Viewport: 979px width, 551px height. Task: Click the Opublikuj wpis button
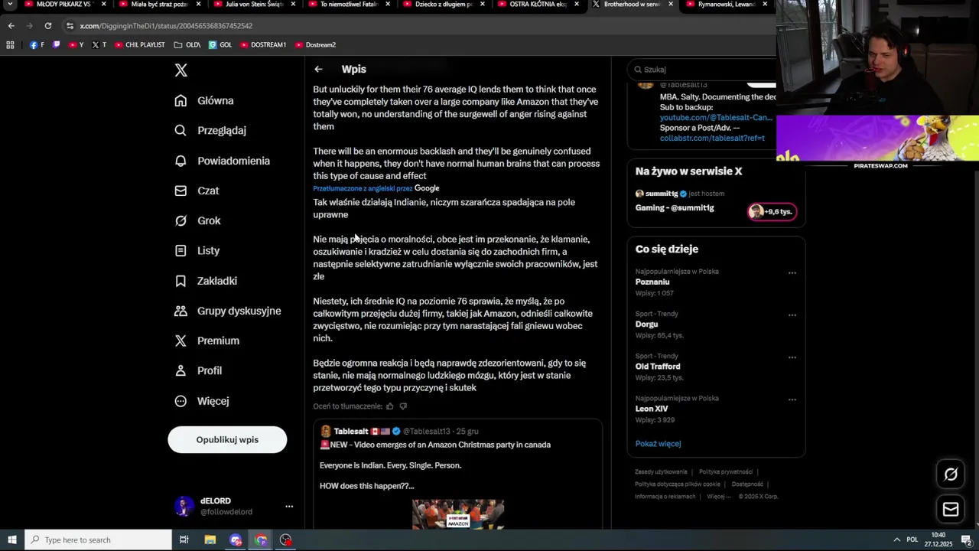click(227, 439)
